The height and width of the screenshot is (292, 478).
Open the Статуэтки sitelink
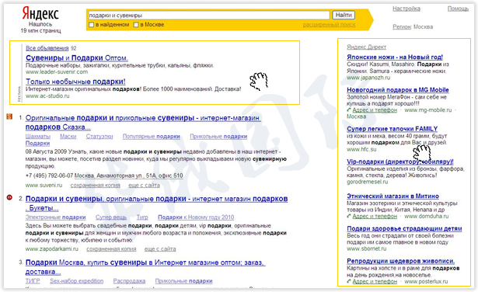coord(99,137)
